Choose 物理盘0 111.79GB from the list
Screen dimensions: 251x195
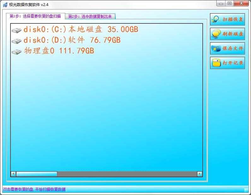pyautogui.click(x=59, y=51)
